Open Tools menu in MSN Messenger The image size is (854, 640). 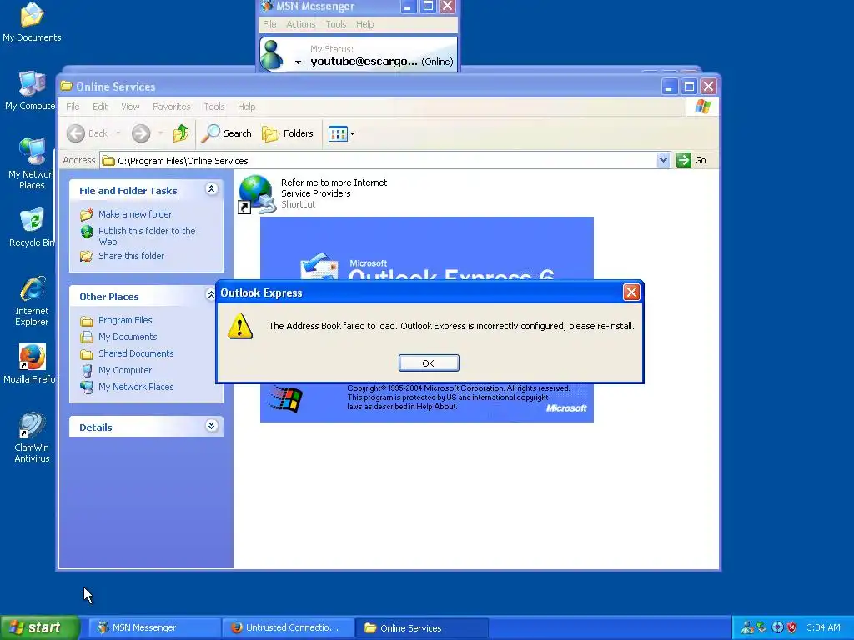click(336, 24)
